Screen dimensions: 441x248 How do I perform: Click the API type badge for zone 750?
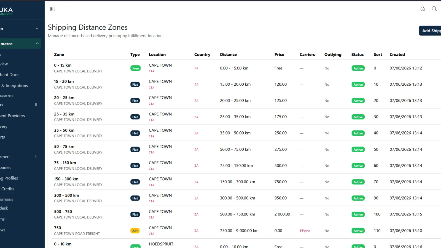135,231
